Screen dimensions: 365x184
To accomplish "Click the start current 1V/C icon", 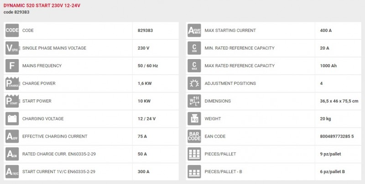I will coord(12,172).
